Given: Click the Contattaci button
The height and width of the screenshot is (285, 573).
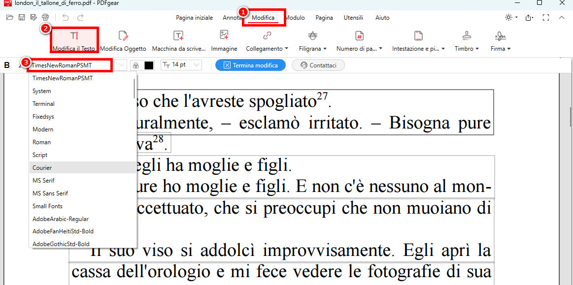Looking at the screenshot, I should point(318,64).
